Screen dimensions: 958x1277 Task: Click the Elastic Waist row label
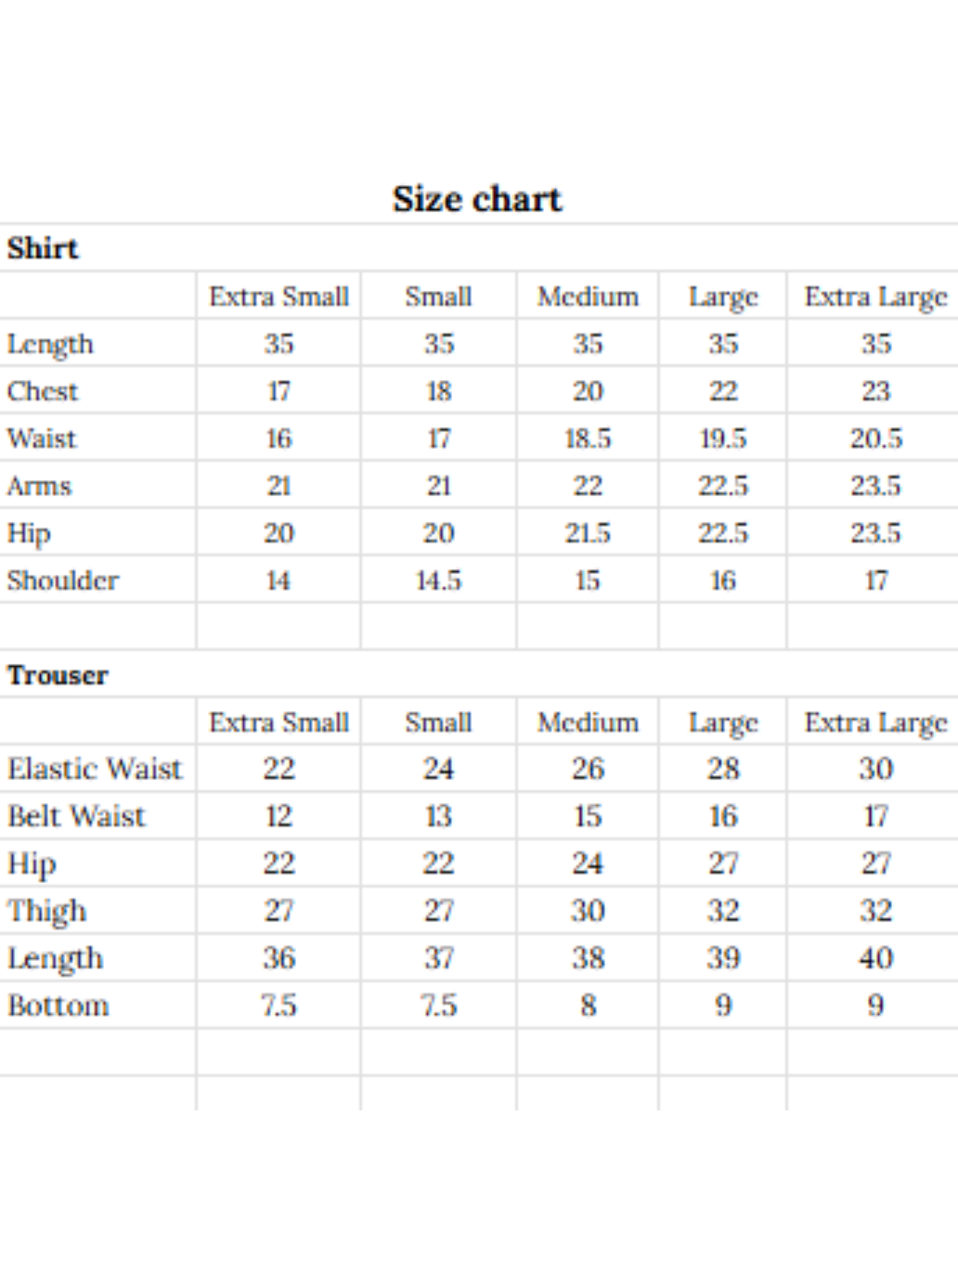point(95,769)
